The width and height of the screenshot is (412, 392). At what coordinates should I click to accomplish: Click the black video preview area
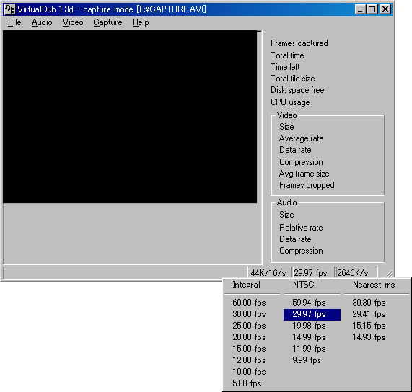(x=130, y=117)
